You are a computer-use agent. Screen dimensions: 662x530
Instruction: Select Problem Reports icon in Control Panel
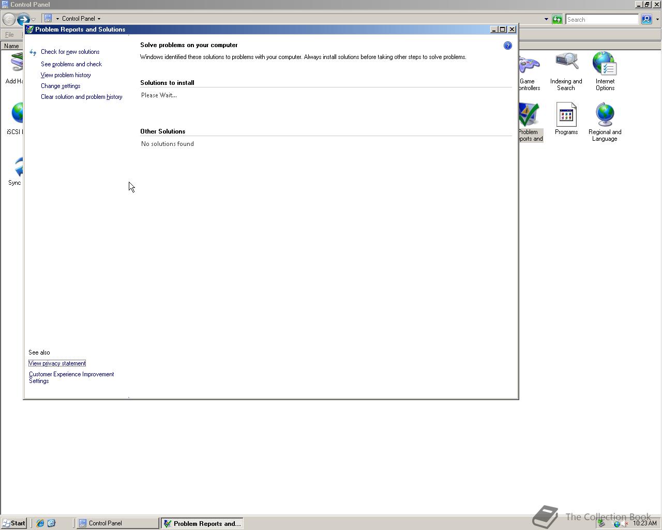coord(531,122)
